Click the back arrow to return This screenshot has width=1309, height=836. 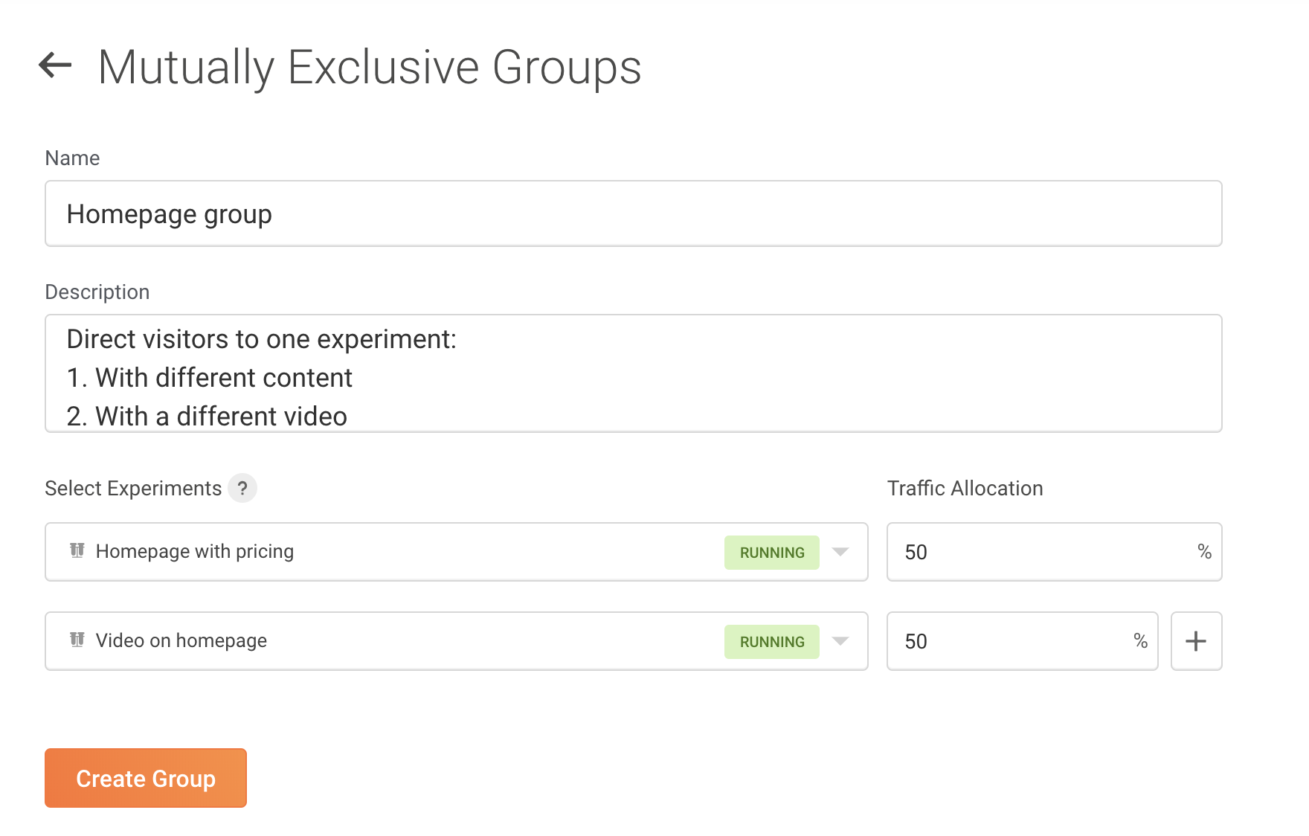[53, 67]
